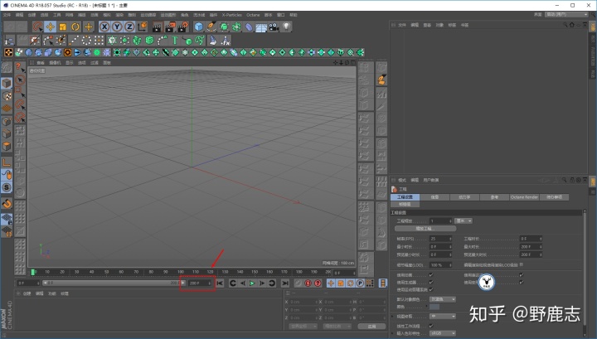597x339 pixels.
Task: Open the timeline film-strip icon
Action: (x=382, y=283)
